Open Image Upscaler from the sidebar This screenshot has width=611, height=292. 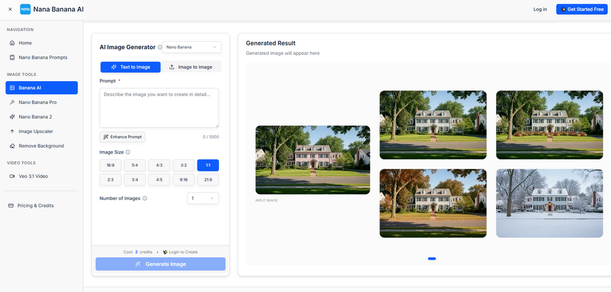point(36,131)
